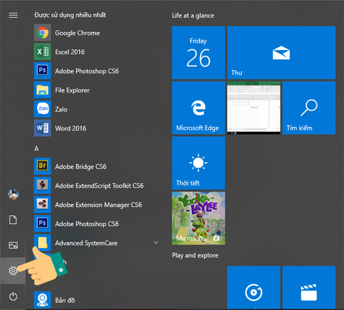Open the Adobe Extension Manager CS6 icon

pyautogui.click(x=42, y=204)
